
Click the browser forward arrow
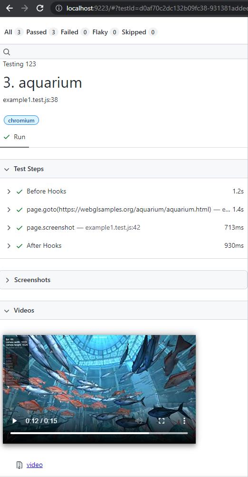pos(25,8)
